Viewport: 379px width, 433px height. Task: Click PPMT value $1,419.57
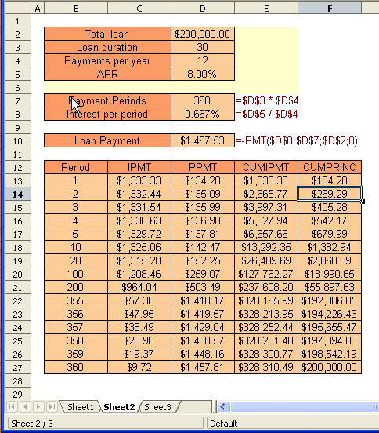pos(203,314)
